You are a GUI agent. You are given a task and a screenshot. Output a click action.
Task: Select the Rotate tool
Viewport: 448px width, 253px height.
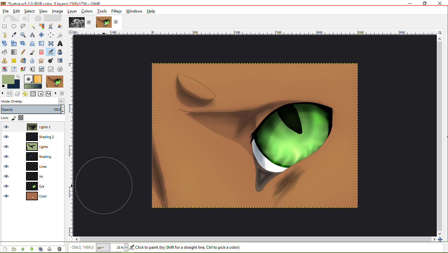point(5,43)
